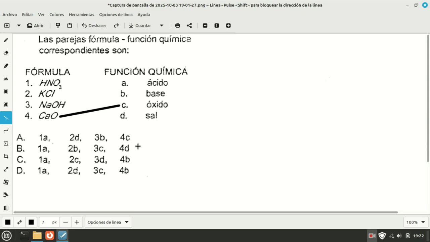Open the new image options arrow

(x=19, y=26)
